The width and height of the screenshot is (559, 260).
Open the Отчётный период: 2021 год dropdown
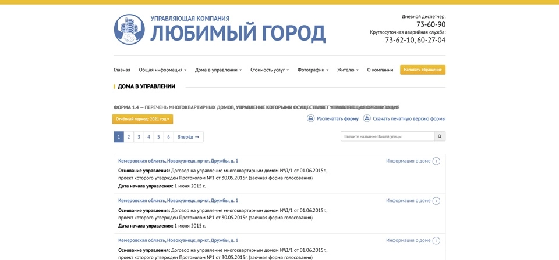pyautogui.click(x=143, y=119)
